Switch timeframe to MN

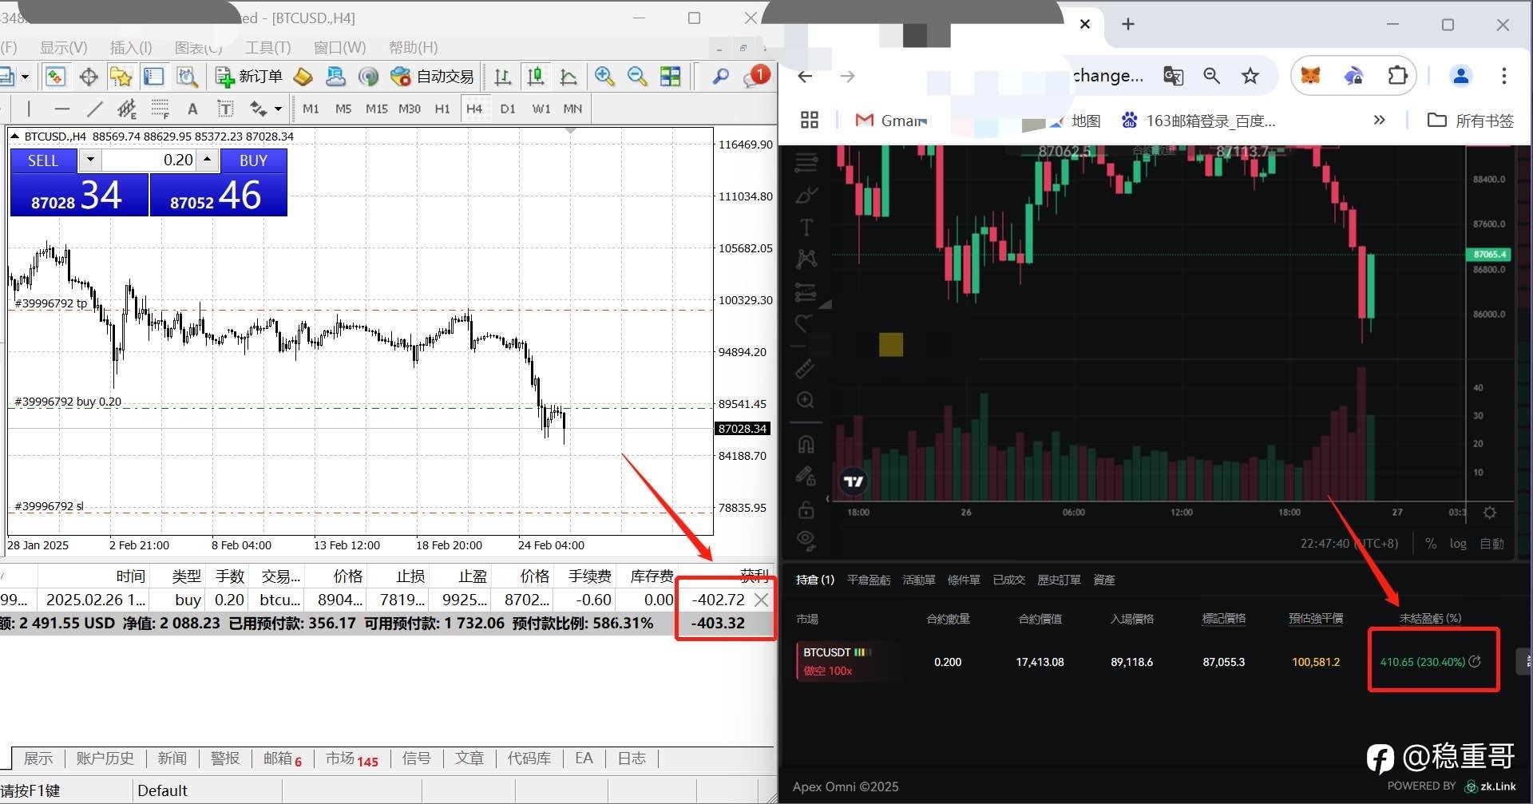coord(572,109)
